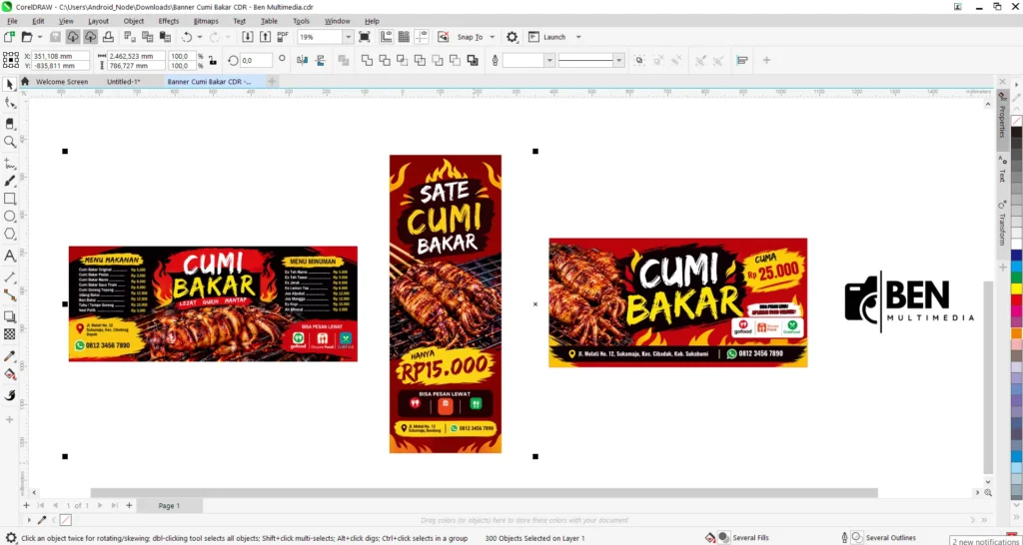The image size is (1023, 545).
Task: Select the Connector tool
Action: click(x=10, y=295)
